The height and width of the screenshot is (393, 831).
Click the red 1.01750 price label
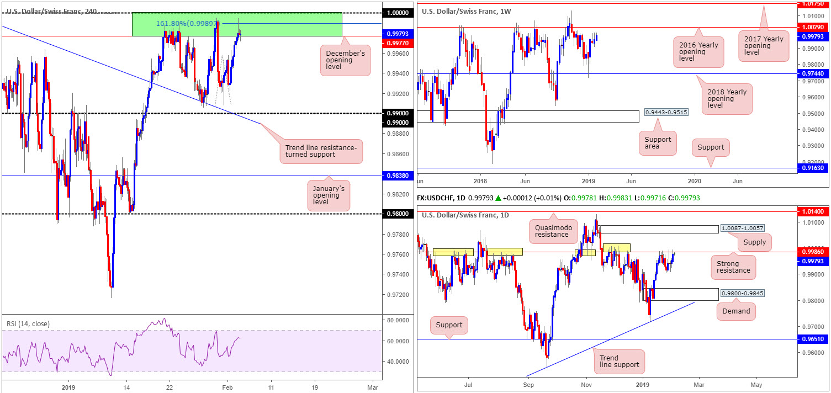[x=813, y=3]
